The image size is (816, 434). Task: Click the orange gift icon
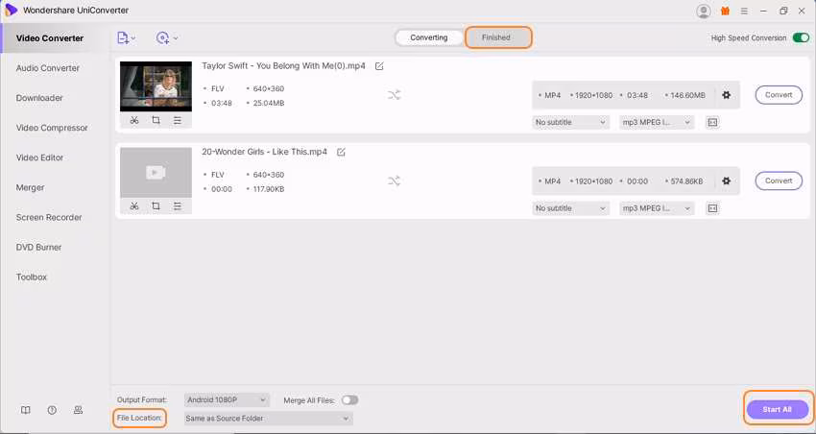coord(725,11)
